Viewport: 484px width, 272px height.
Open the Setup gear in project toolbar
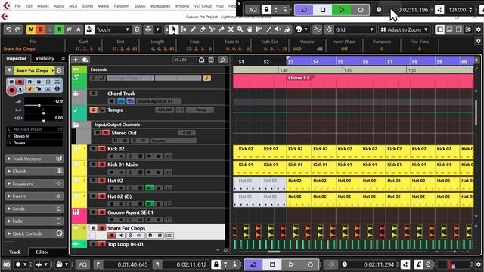pyautogui.click(x=479, y=29)
